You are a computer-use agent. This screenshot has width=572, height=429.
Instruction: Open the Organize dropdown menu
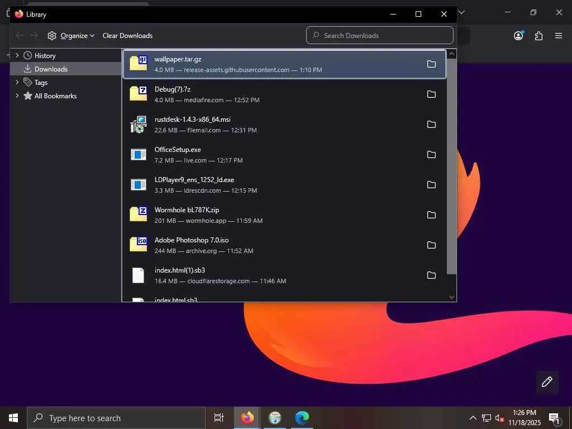[71, 35]
